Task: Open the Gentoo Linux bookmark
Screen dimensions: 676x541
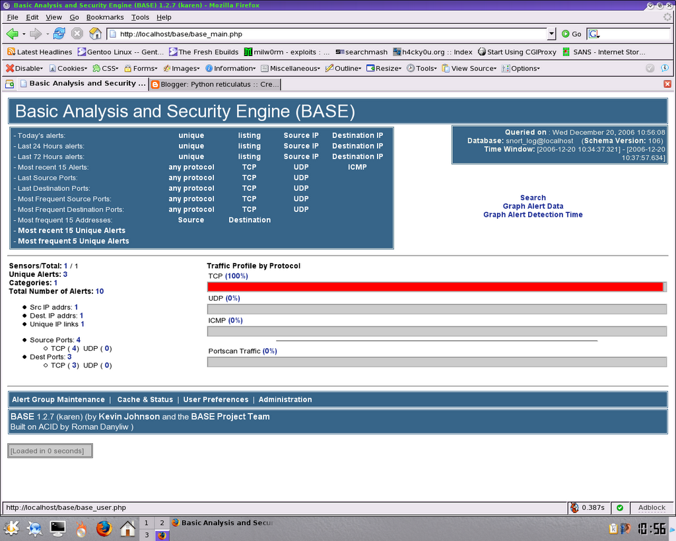Action: (121, 52)
